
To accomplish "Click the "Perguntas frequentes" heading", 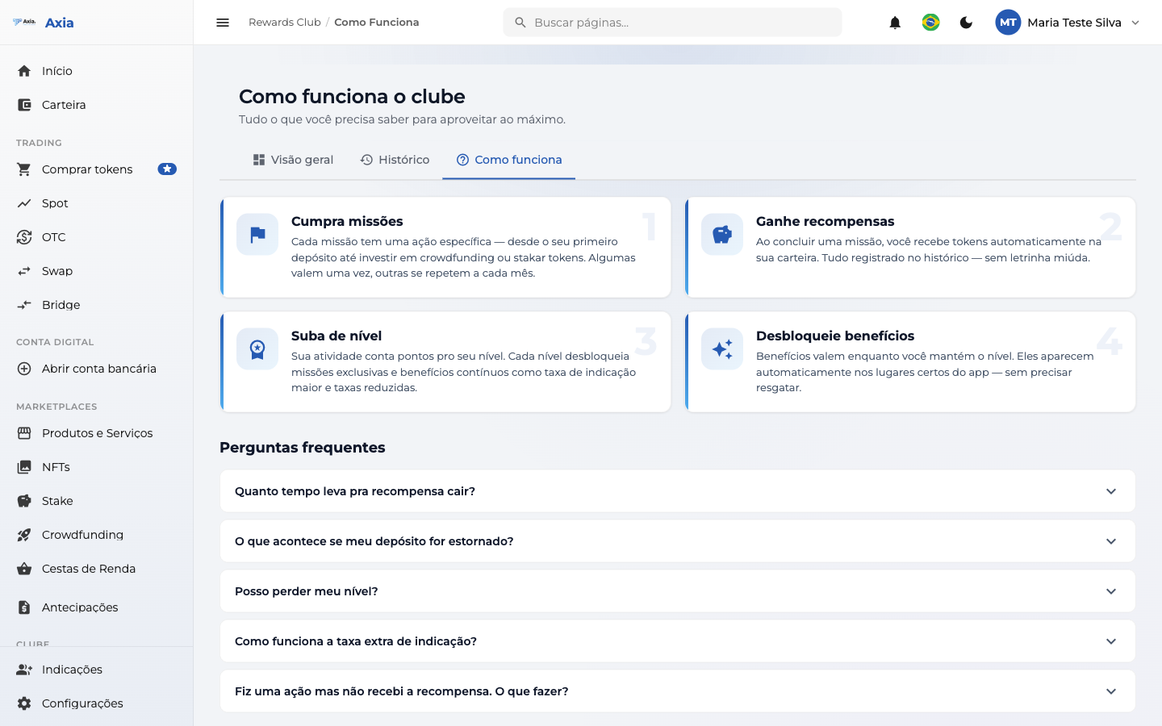I will (303, 448).
